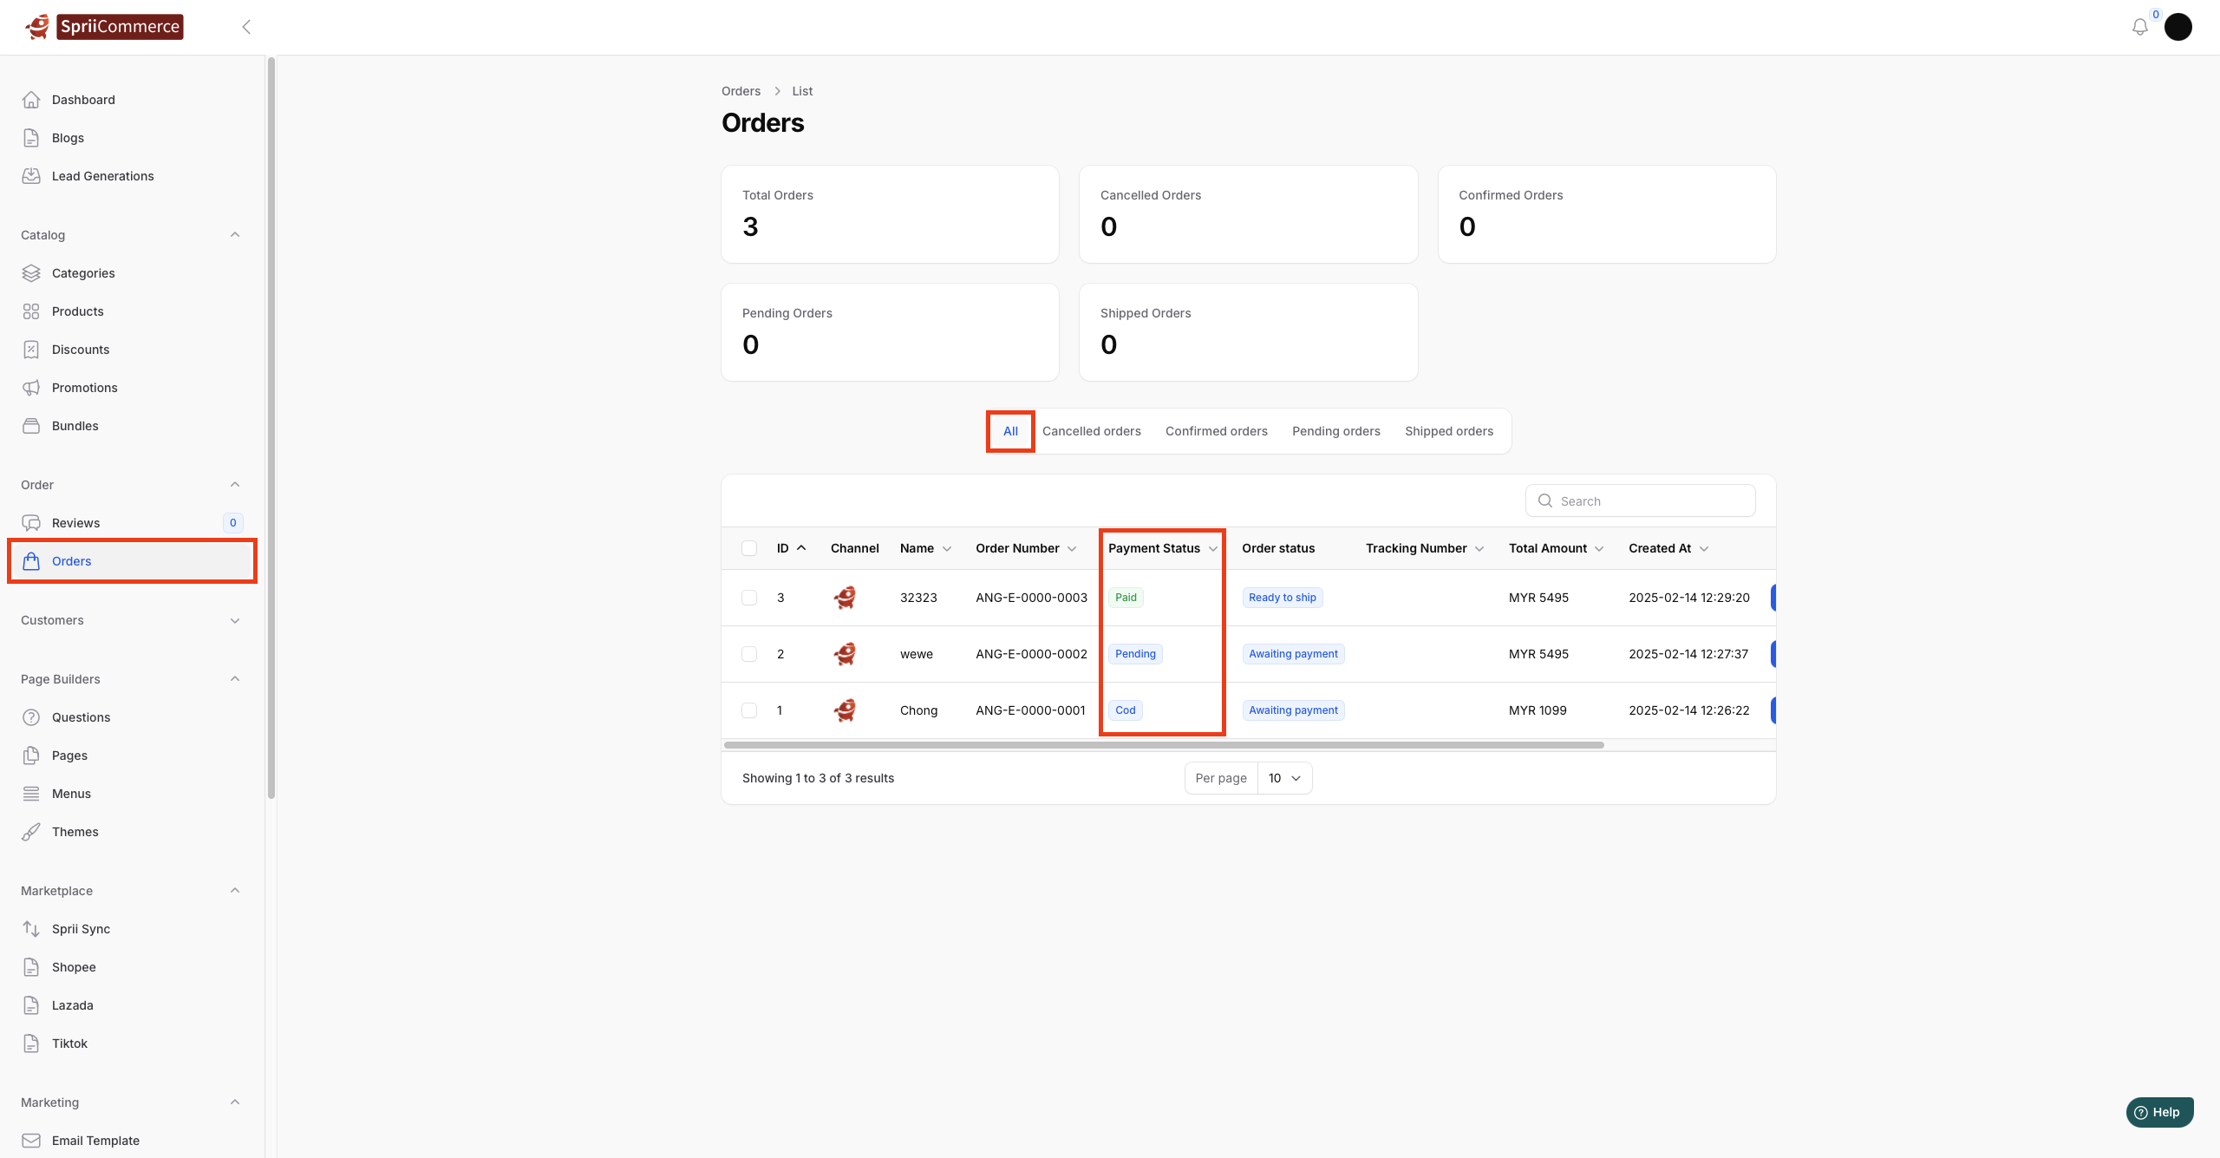The height and width of the screenshot is (1158, 2220).
Task: Open the black user avatar
Action: (x=2178, y=27)
